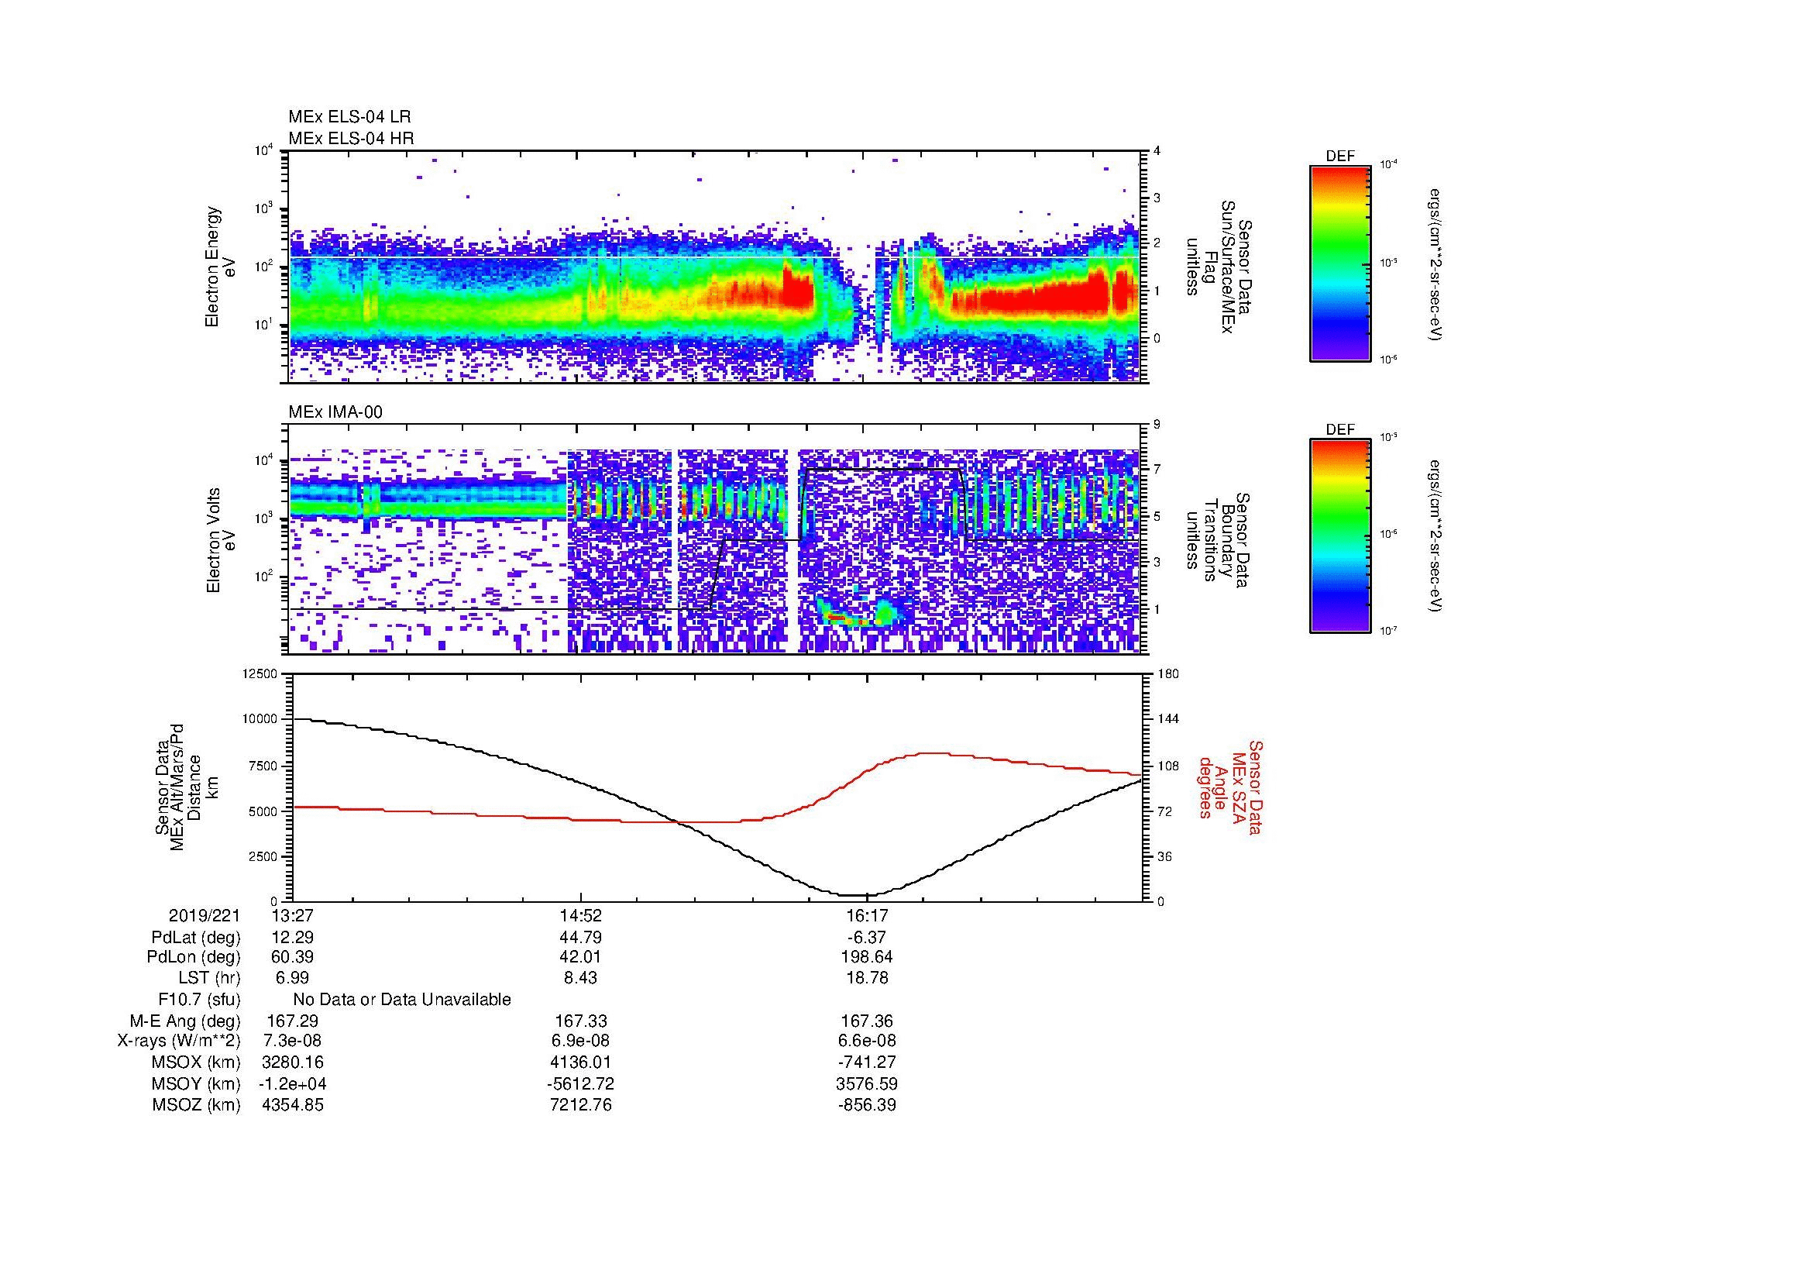Viewport: 1812px width, 1281px height.
Task: Click the LST (hr) row label
Action: 209,978
